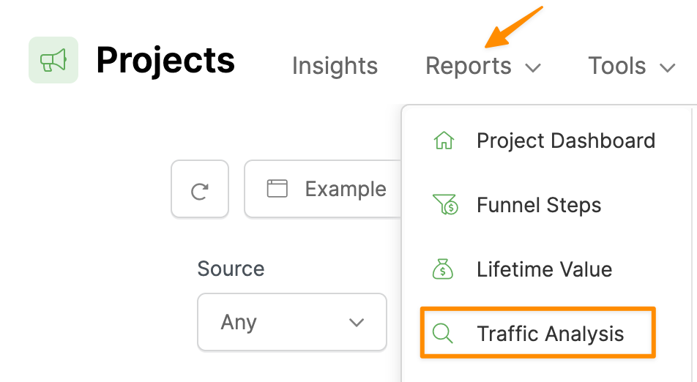Click the calendar icon beside Example
This screenshot has height=382, width=697.
pos(277,189)
